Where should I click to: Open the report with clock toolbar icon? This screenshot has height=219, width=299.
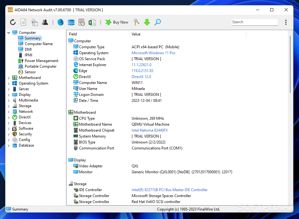pos(81,22)
